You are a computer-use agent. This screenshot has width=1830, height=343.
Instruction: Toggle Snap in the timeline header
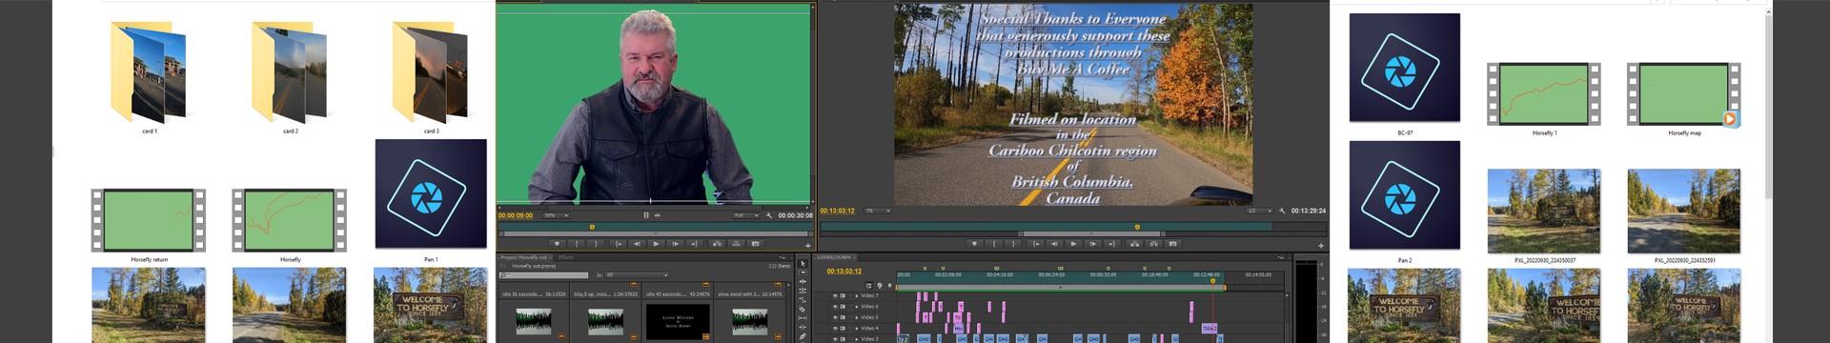pos(868,286)
